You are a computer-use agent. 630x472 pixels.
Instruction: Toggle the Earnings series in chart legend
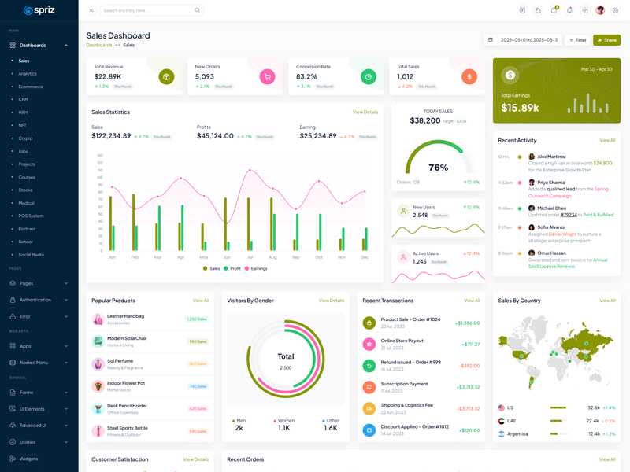[256, 268]
